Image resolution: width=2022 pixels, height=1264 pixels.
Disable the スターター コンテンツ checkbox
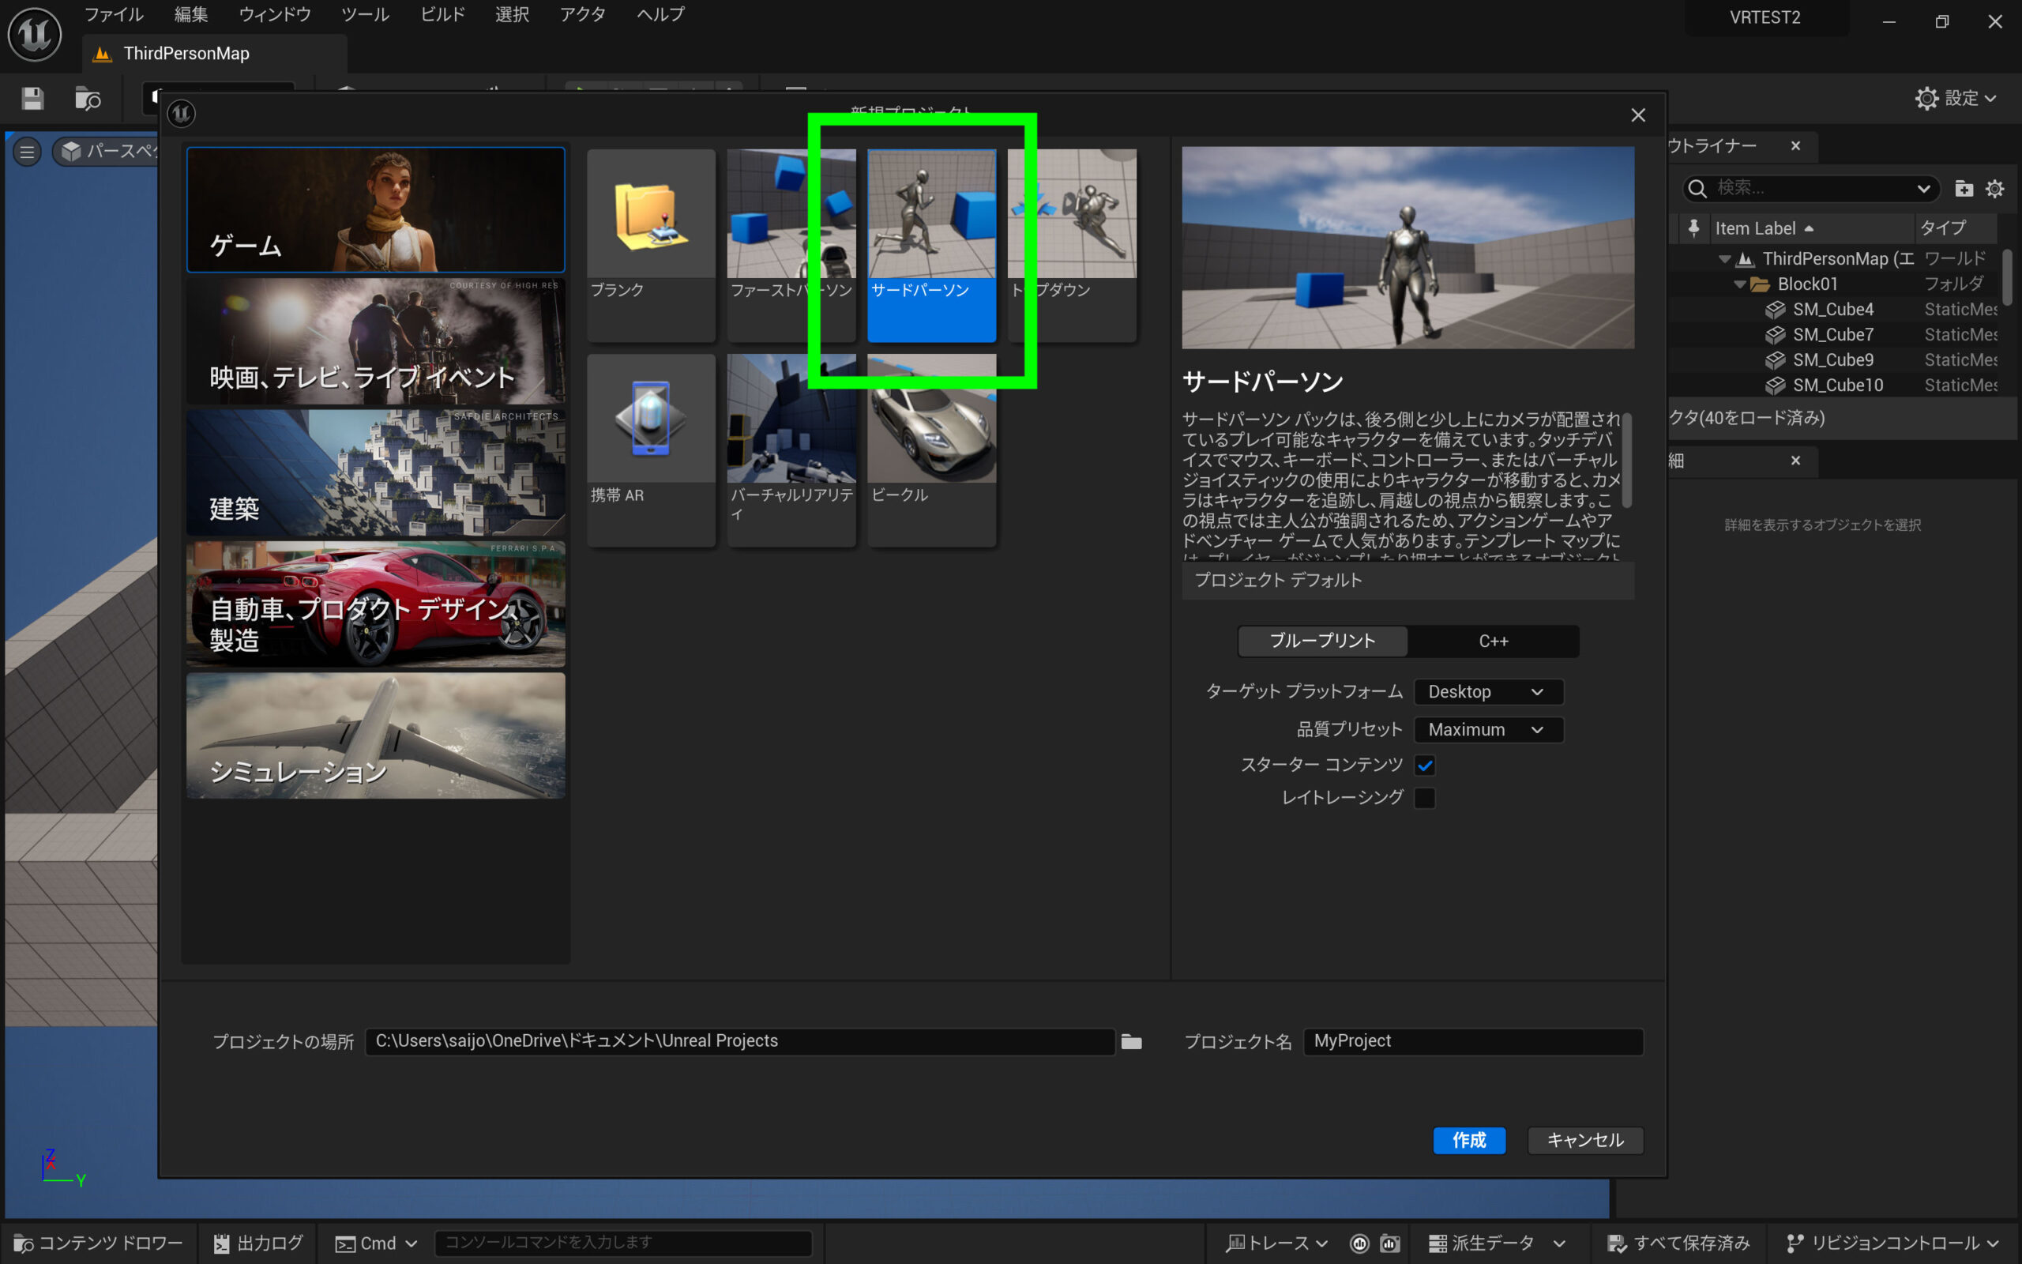pyautogui.click(x=1425, y=765)
